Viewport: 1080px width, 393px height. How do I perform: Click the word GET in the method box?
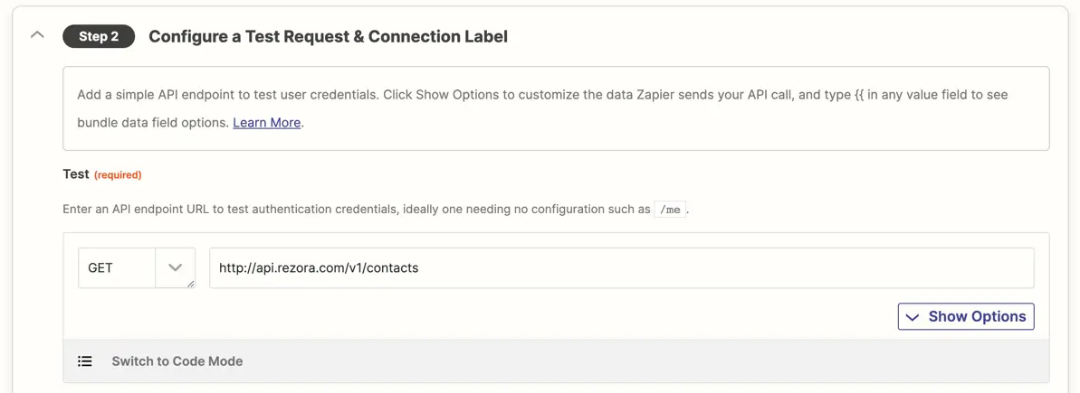(x=100, y=268)
